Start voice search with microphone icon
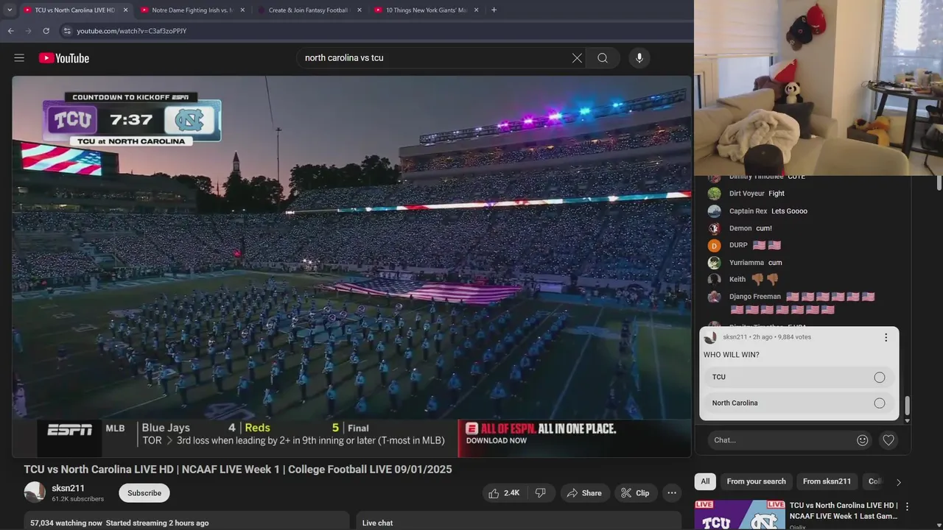 [x=639, y=58]
